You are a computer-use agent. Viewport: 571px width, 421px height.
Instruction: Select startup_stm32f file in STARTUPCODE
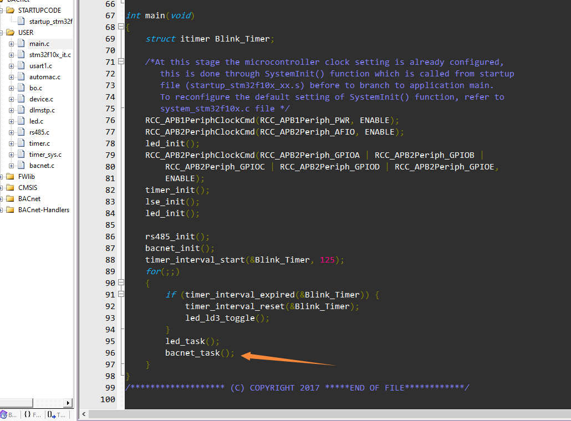click(50, 22)
